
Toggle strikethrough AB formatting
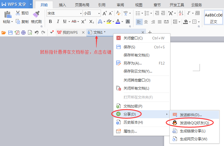click(74, 21)
